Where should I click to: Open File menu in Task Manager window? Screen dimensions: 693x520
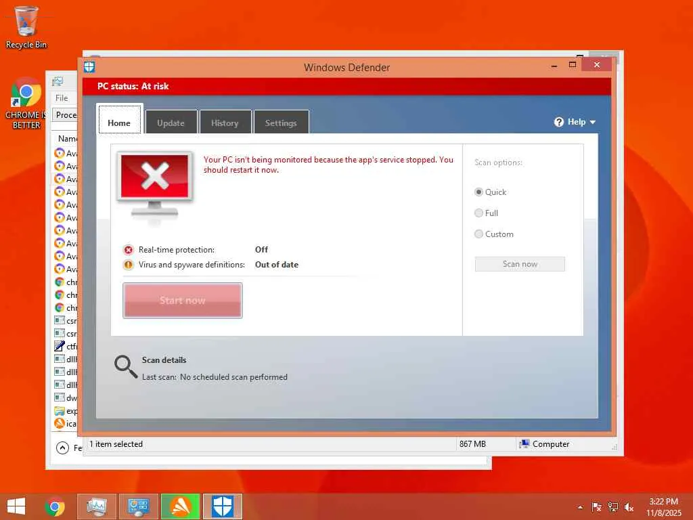(x=62, y=98)
